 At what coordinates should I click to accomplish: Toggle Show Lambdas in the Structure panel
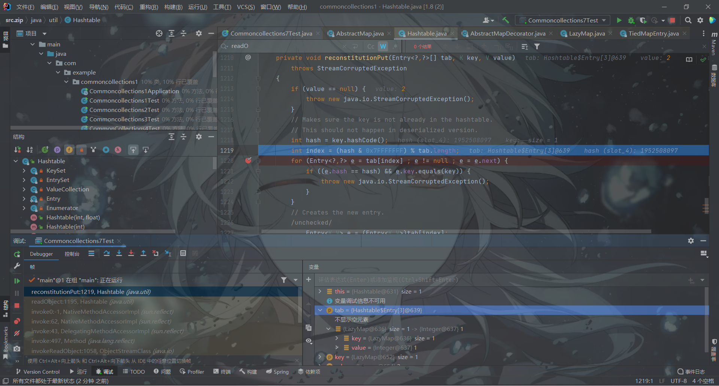pyautogui.click(x=118, y=150)
